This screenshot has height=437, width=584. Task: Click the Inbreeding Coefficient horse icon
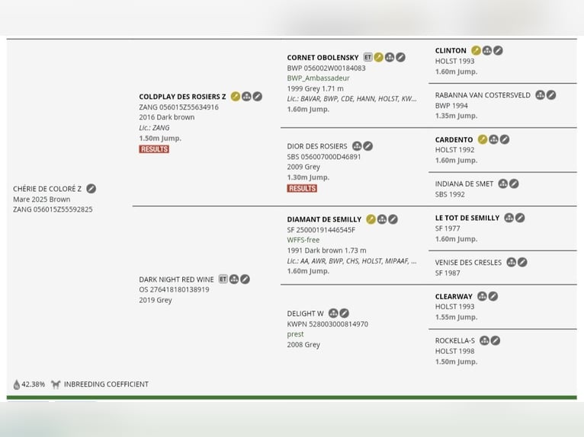click(56, 384)
